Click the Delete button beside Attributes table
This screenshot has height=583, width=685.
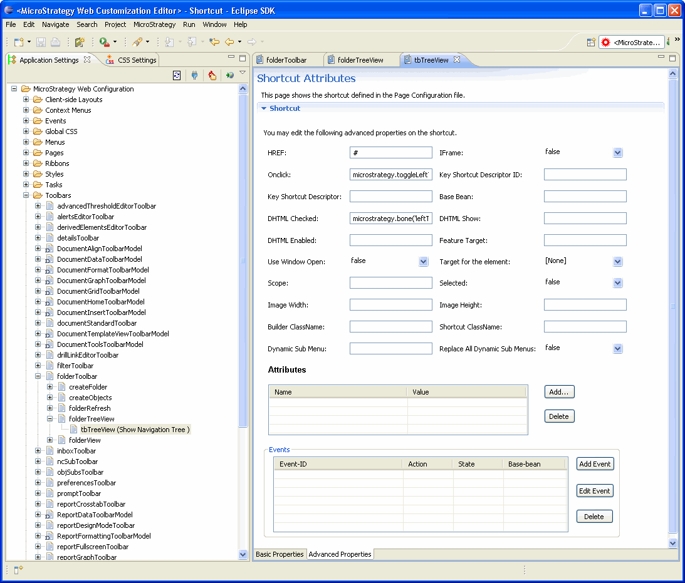click(x=559, y=416)
